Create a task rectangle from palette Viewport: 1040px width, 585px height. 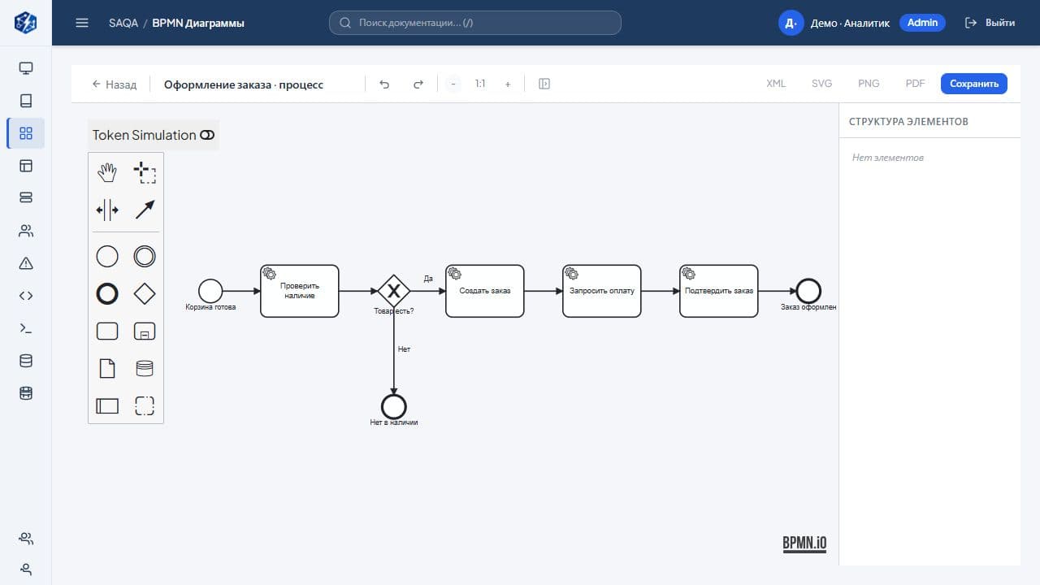click(107, 331)
